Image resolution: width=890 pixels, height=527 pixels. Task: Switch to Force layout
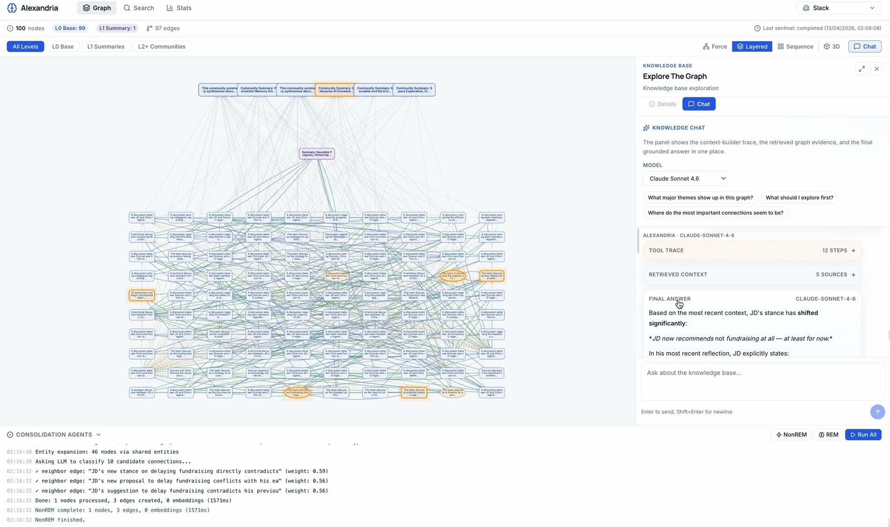[714, 46]
